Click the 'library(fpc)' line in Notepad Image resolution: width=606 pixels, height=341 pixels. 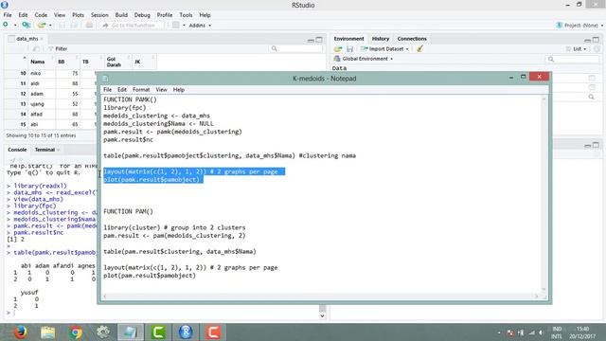(x=124, y=108)
